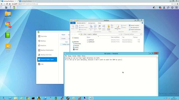This screenshot has height=100, width=179.
Task: Select Backup in the backup sidebar
Action: click(x=47, y=41)
